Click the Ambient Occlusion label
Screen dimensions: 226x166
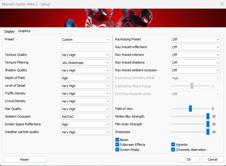18,116
